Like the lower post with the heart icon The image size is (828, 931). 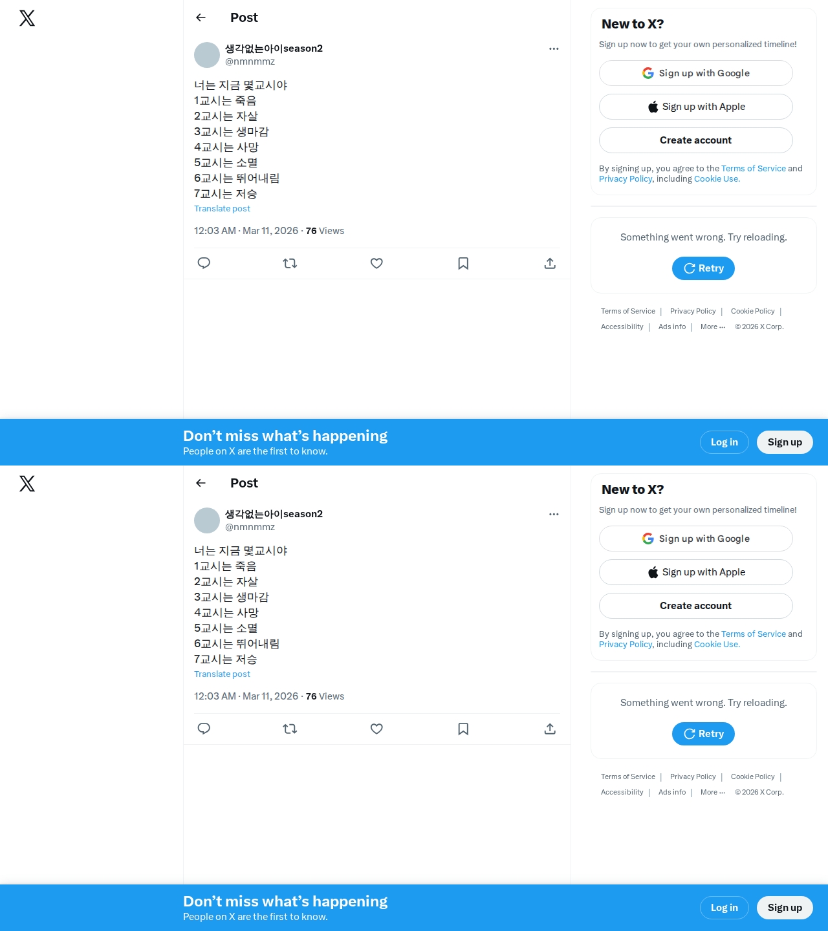pos(376,729)
